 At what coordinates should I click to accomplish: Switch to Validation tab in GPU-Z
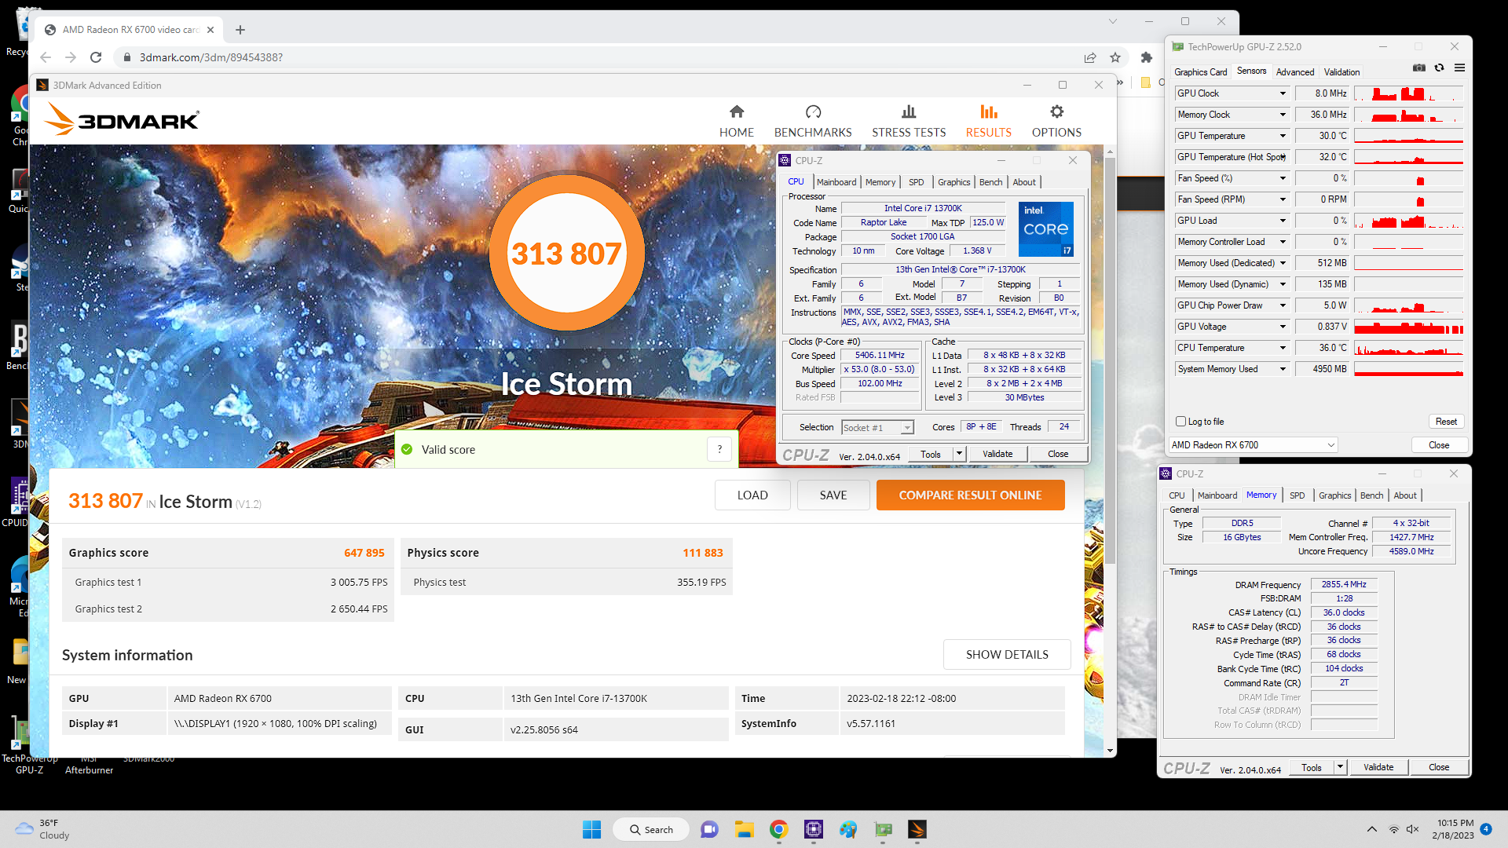(x=1341, y=71)
